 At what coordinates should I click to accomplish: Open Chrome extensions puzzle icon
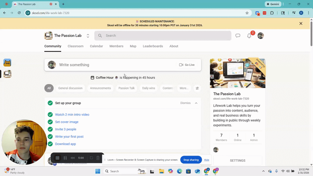tap(272, 13)
